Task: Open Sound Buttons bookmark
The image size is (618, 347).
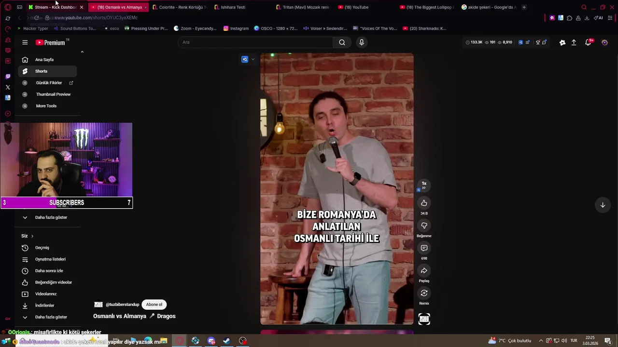Action: tap(75, 28)
